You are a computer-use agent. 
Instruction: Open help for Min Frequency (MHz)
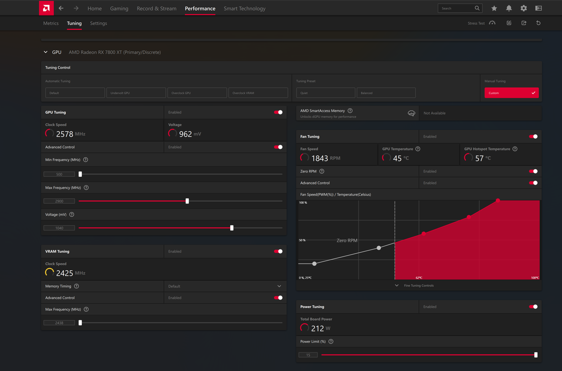click(x=86, y=160)
